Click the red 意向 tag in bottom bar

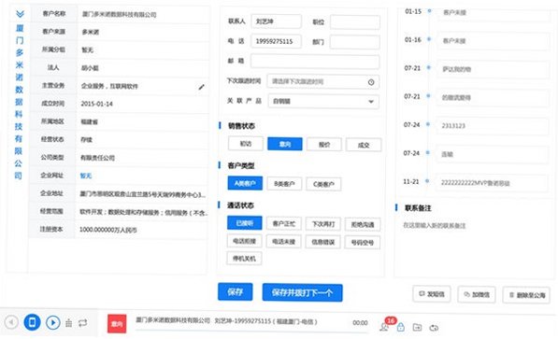pos(117,324)
